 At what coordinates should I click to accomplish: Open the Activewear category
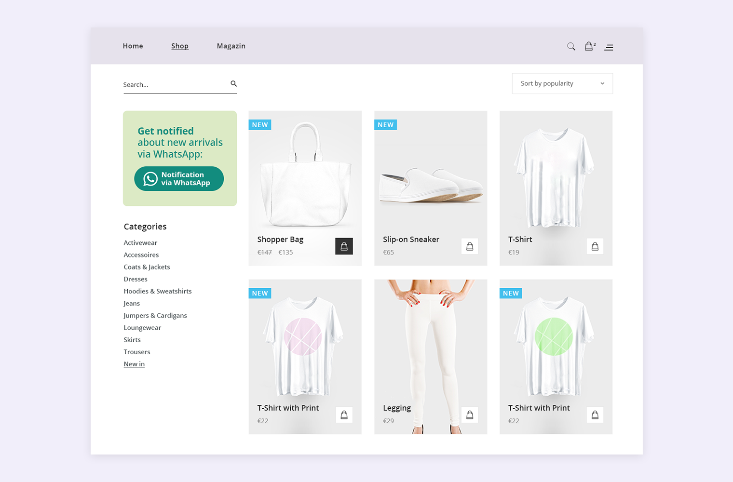click(140, 242)
